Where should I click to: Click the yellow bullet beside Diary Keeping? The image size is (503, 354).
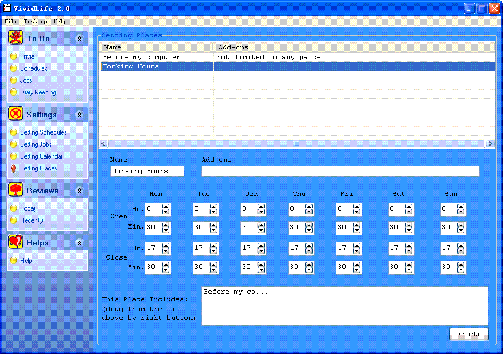pyautogui.click(x=14, y=92)
